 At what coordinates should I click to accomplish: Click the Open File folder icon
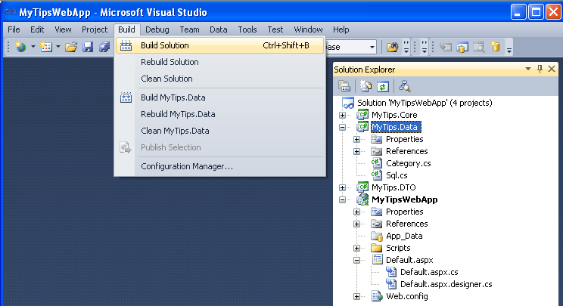coord(71,47)
